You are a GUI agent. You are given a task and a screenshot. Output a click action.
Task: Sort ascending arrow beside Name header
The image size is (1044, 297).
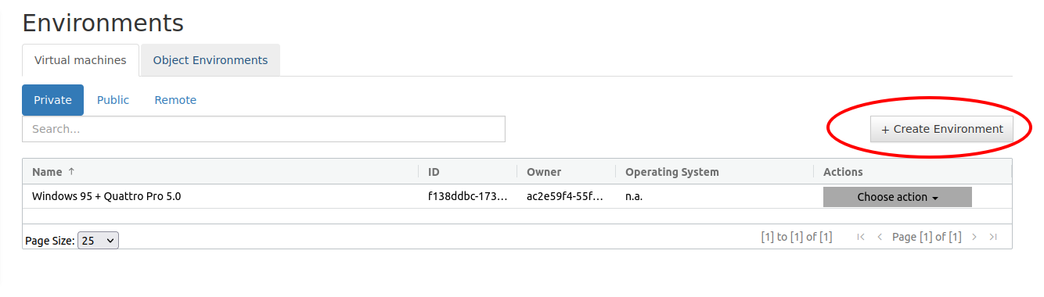pos(72,172)
